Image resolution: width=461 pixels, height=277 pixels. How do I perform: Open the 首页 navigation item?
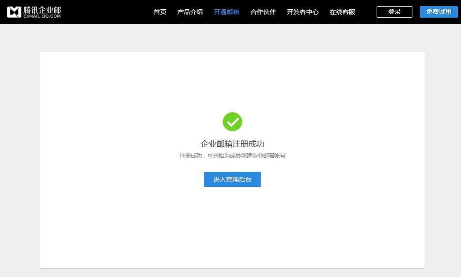point(159,12)
